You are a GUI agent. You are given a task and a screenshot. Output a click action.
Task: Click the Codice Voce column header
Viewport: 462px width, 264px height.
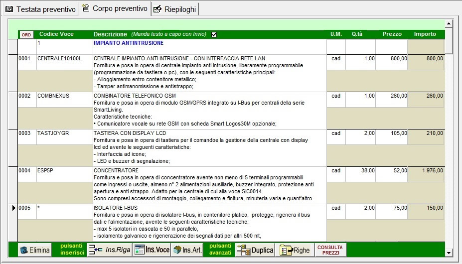56,34
